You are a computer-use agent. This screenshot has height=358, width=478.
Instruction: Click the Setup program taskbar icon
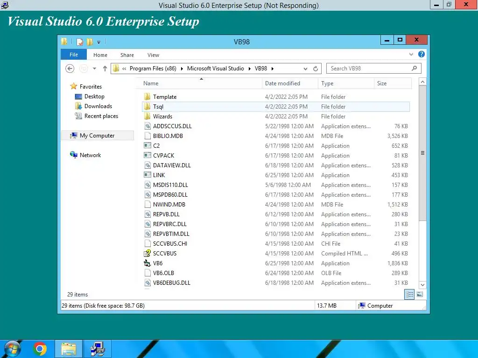(98, 349)
